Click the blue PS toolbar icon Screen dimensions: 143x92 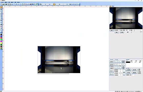coord(33,4)
